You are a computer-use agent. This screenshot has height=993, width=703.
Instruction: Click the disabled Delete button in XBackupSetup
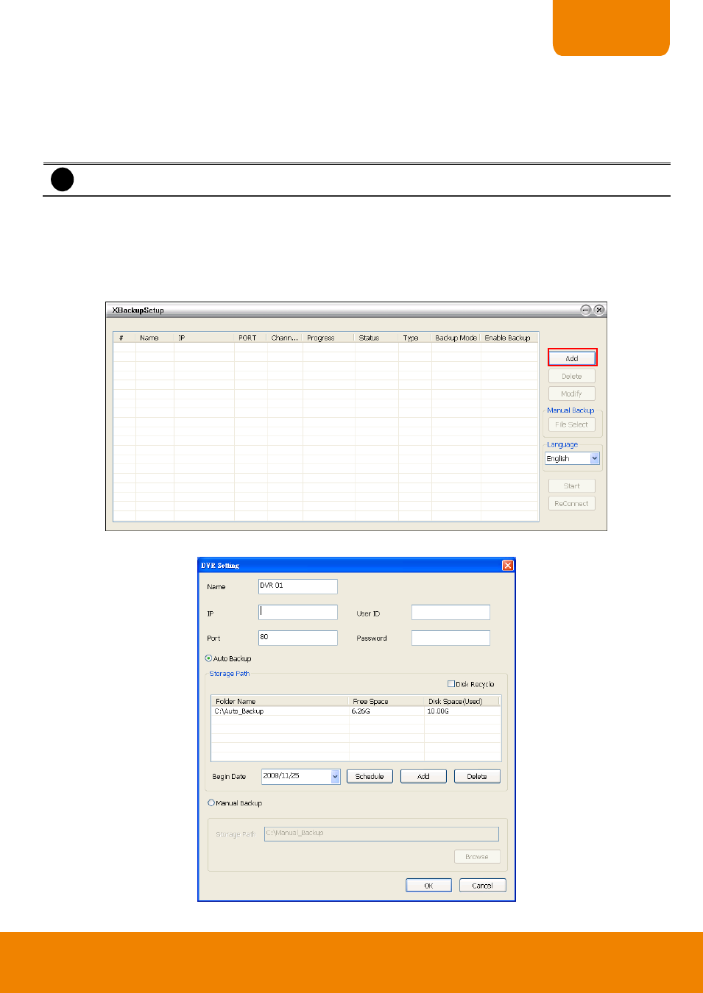(572, 376)
